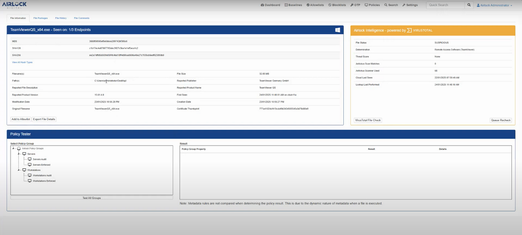Viewport: 522px width, 235px height.
Task: Switch to the File History tab
Action: [x=60, y=18]
